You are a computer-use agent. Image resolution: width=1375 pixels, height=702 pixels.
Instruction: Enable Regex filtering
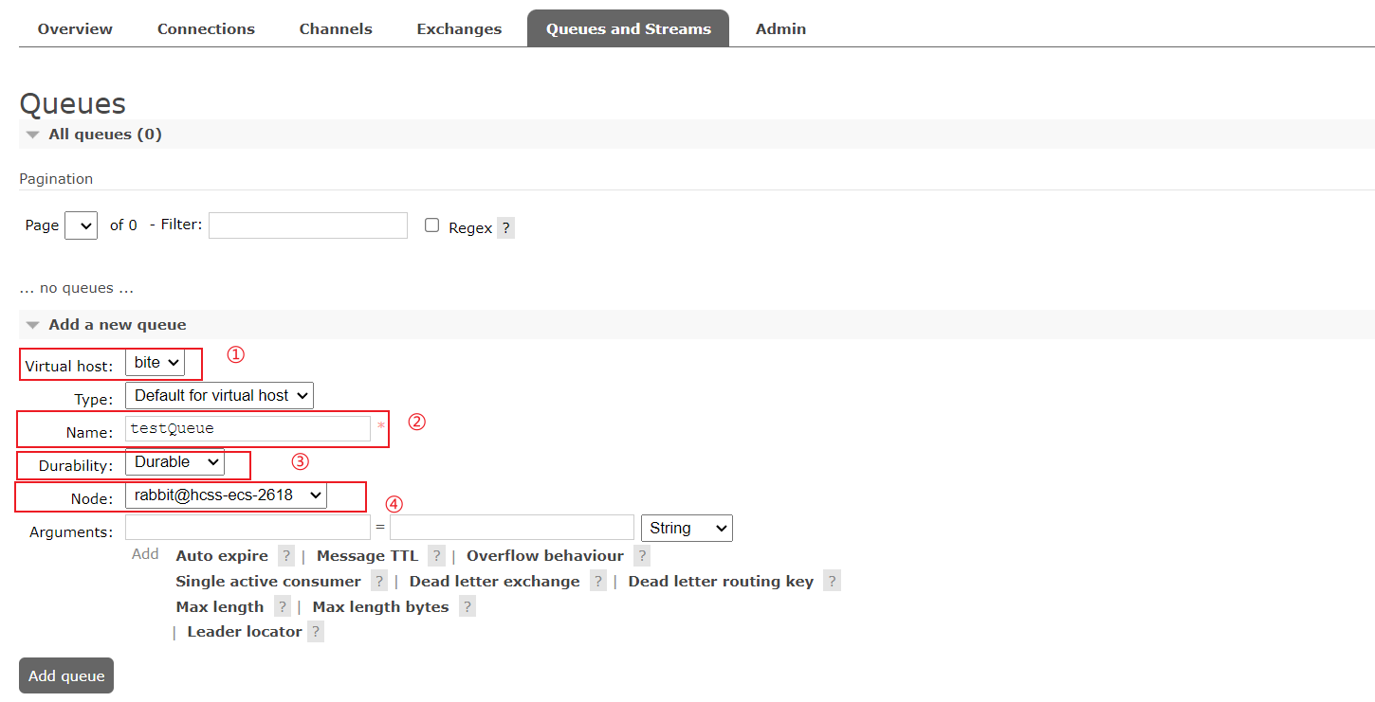[x=431, y=224]
